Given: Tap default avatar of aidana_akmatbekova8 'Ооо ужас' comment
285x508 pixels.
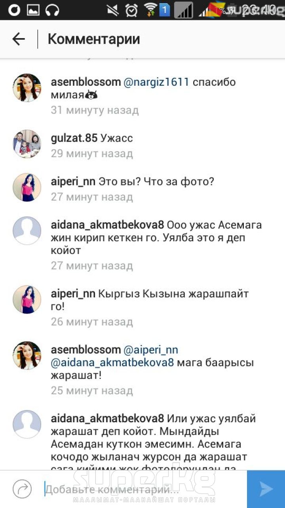Looking at the screenshot, I should coord(27,231).
